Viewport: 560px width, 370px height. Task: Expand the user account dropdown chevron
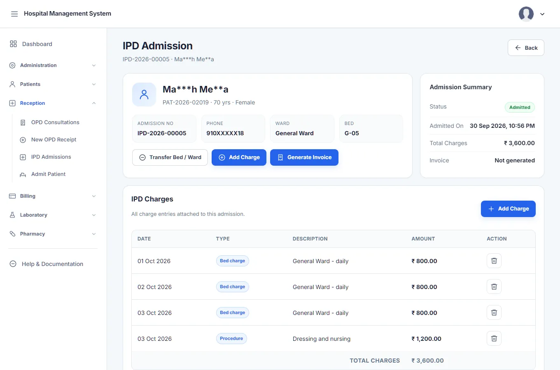(x=542, y=14)
